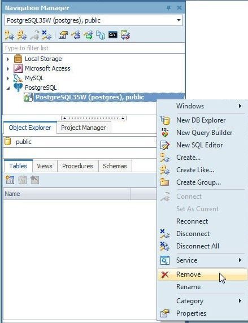Expand the Local Storage tree node
The width and height of the screenshot is (248, 323).
pyautogui.click(x=8, y=59)
